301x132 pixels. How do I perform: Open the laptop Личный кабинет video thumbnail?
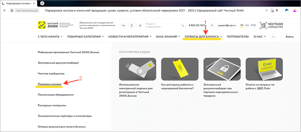pyautogui.click(x=264, y=69)
